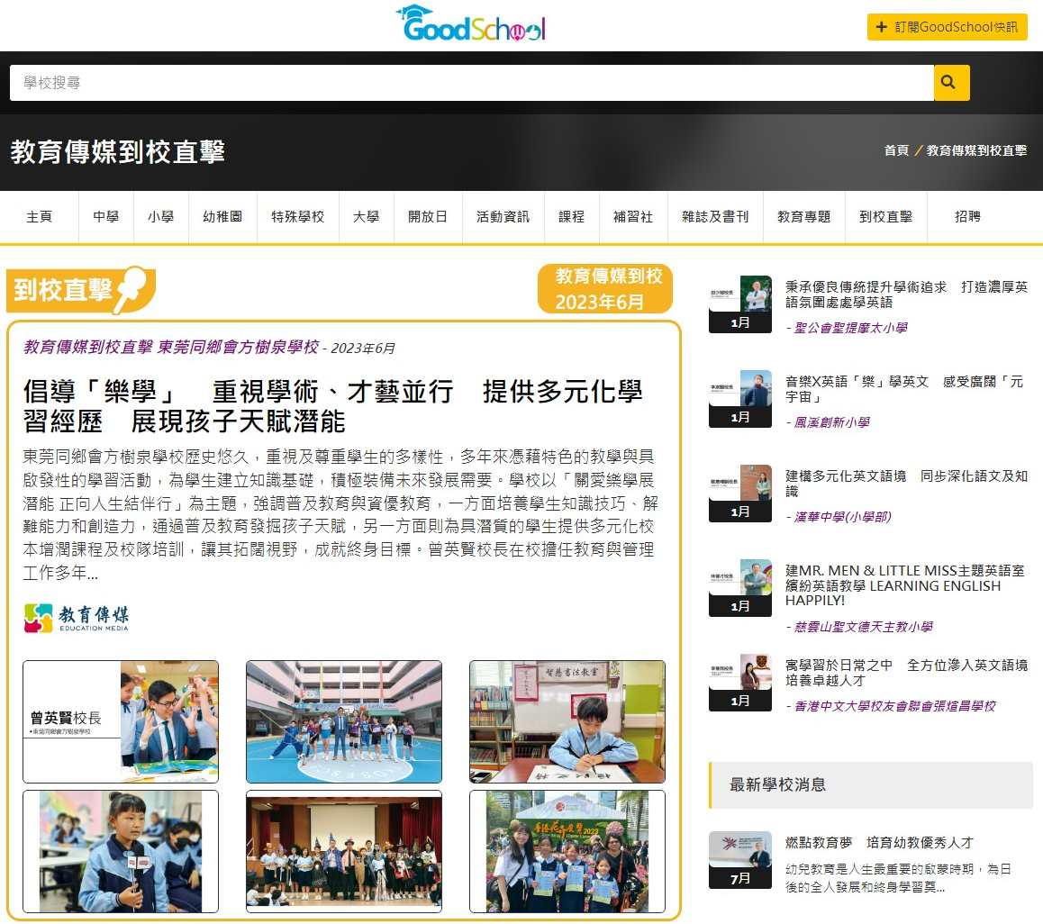The height and width of the screenshot is (924, 1043).
Task: Open thumbnail for 漢華中學(小學部) article
Action: pyautogui.click(x=740, y=493)
